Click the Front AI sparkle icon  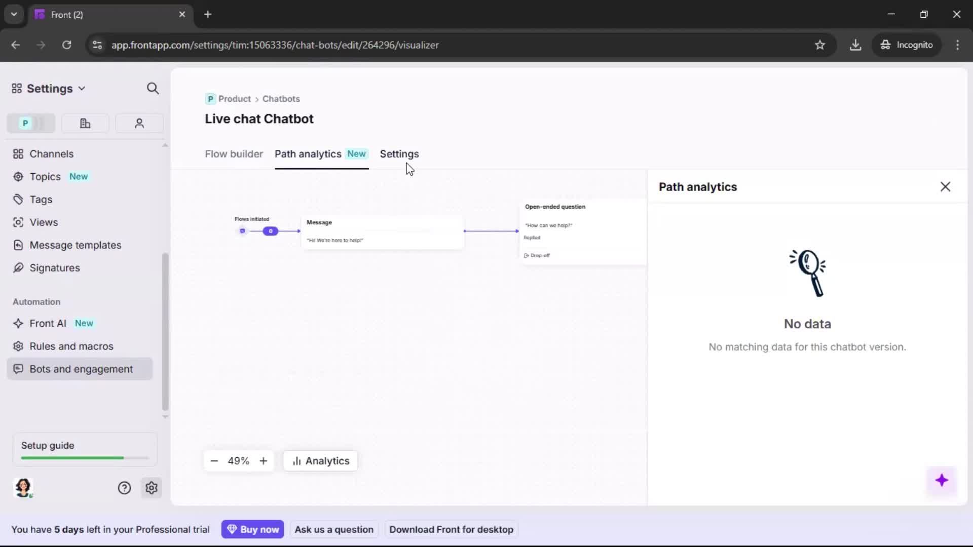[18, 323]
